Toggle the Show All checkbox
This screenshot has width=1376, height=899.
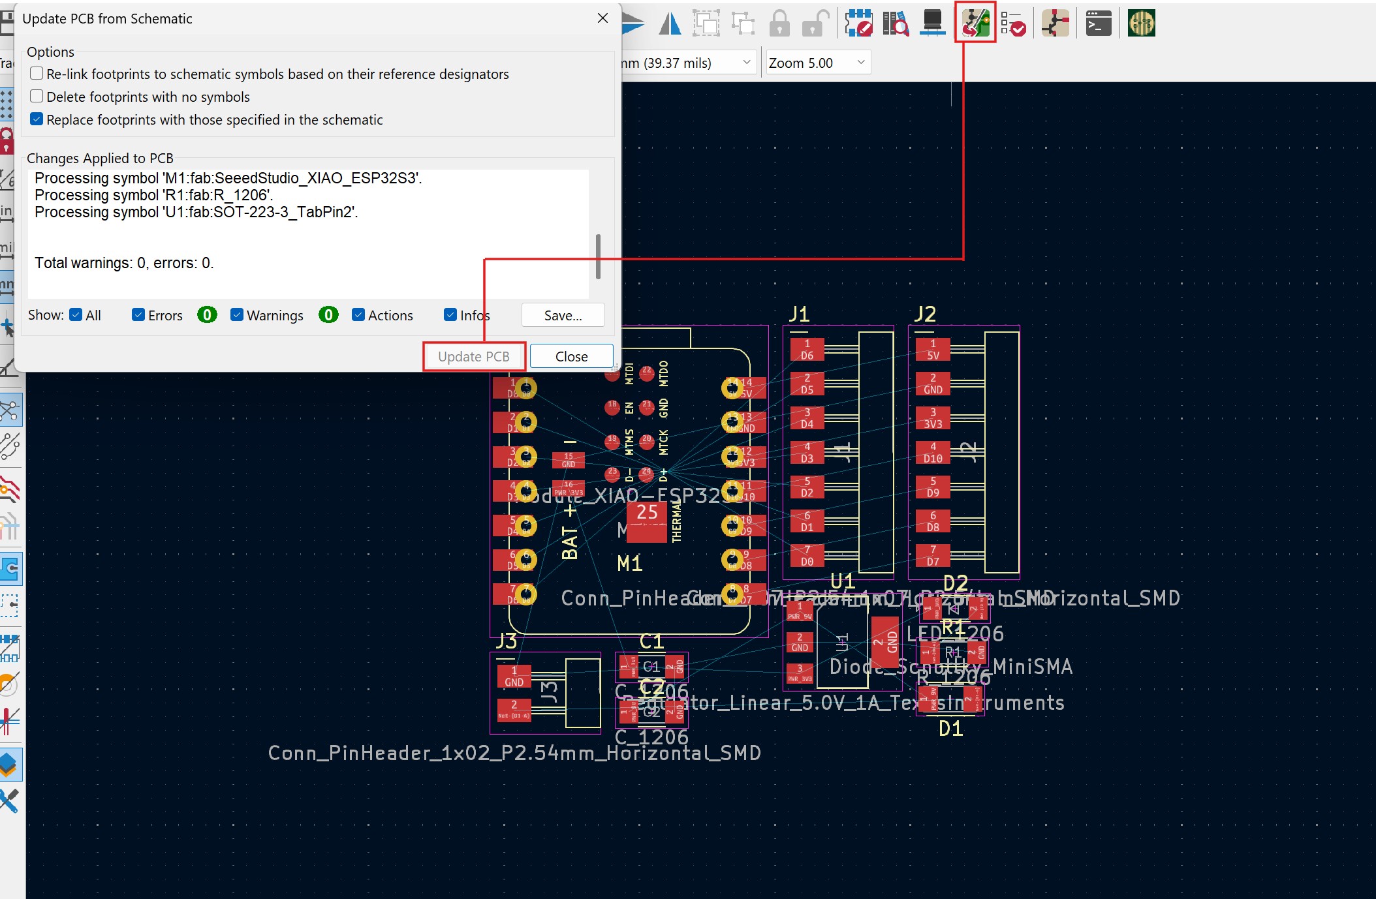[76, 315]
